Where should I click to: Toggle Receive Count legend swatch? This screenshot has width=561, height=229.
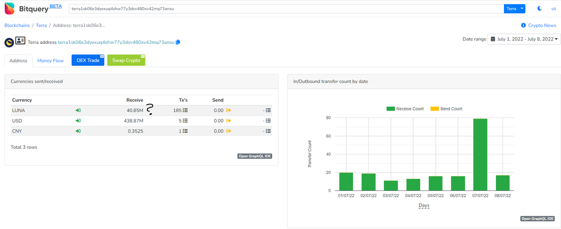coord(390,109)
